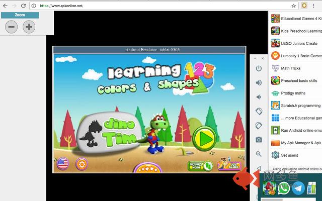This screenshot has height=201, width=322.
Task: Open the Our Games button
Action: [229, 164]
